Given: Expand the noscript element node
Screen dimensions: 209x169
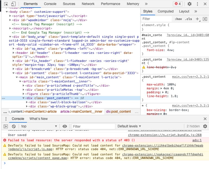Looking at the screenshot, I should pos(10,28).
